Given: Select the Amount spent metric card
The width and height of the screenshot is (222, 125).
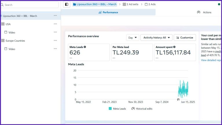Looking at the screenshot, I should [x=175, y=52].
